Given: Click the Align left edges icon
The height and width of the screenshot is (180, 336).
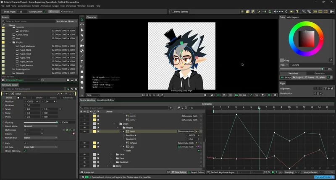Looking at the screenshot, I should [315, 88].
